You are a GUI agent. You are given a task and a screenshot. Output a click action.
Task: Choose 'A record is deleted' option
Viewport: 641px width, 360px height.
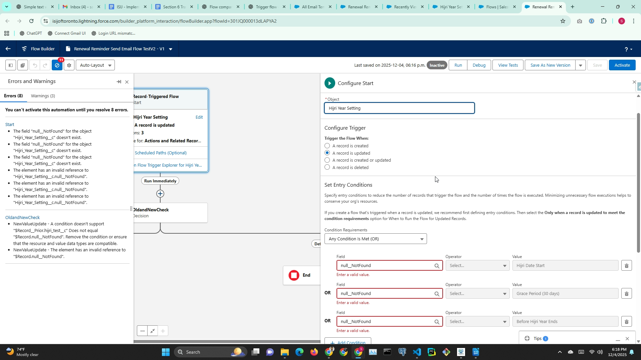[327, 167]
